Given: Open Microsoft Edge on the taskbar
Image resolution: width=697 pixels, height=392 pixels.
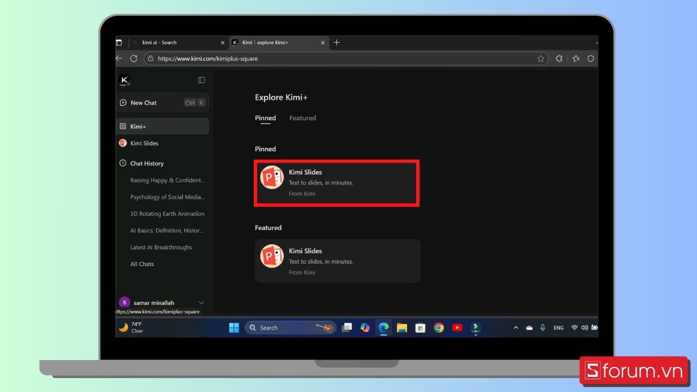Looking at the screenshot, I should (383, 328).
